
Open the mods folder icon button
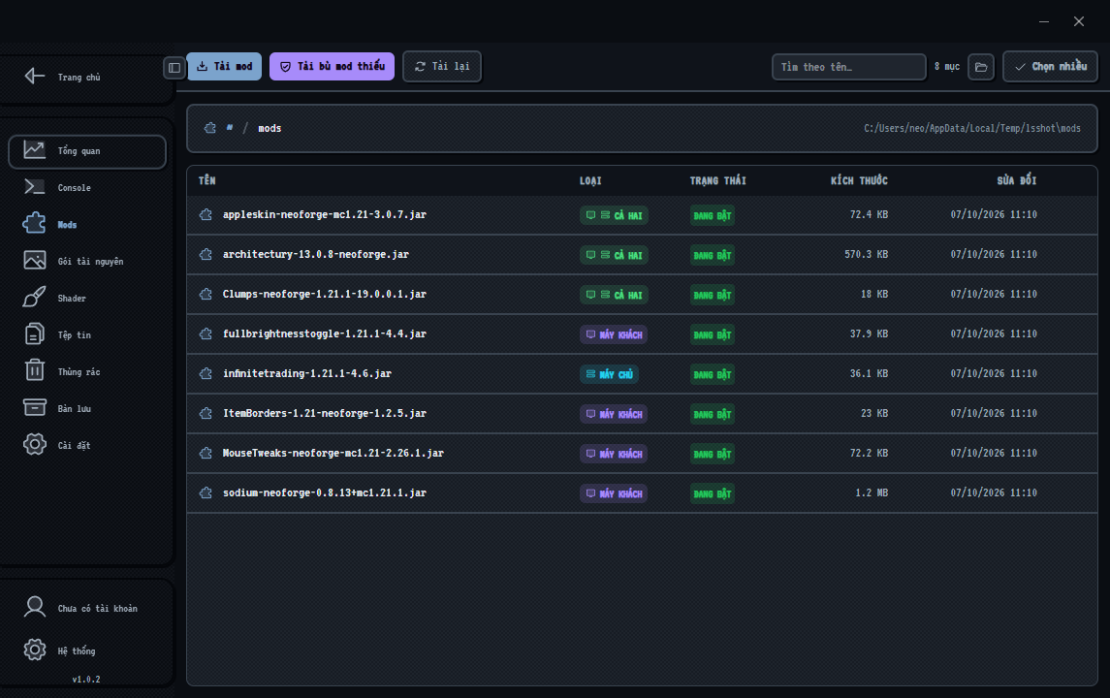981,67
